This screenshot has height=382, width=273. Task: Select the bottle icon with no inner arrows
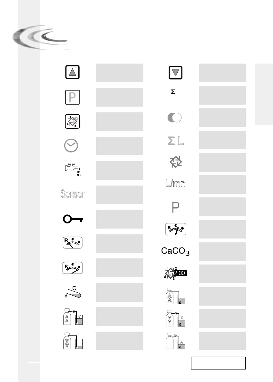click(x=175, y=341)
